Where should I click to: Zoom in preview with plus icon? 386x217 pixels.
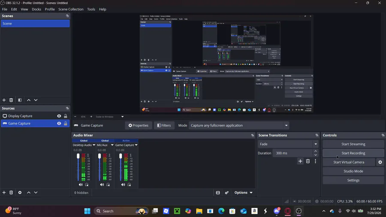coord(91,117)
